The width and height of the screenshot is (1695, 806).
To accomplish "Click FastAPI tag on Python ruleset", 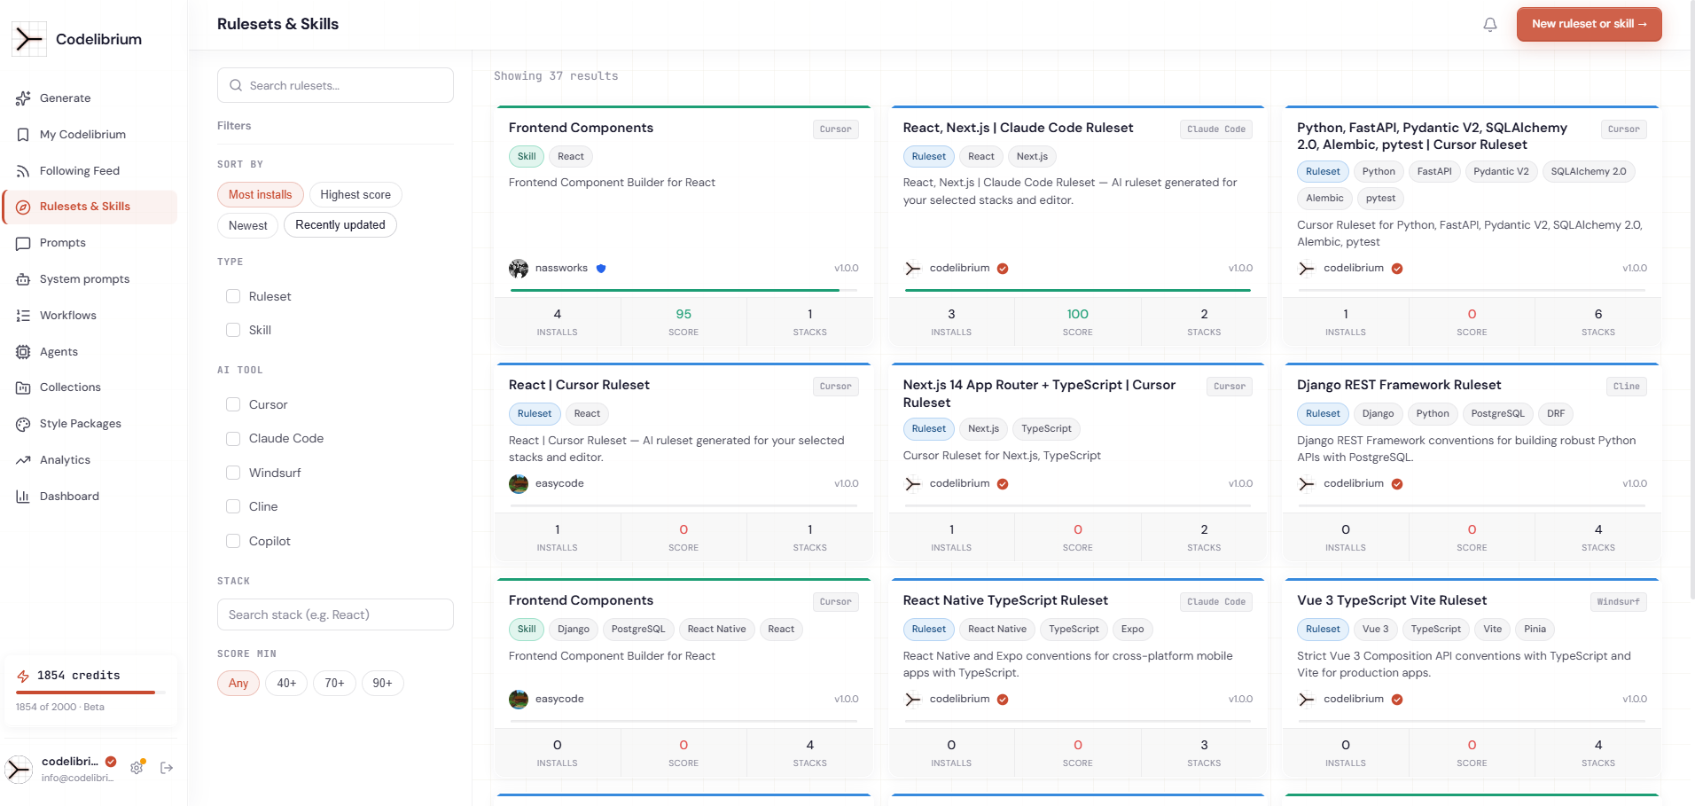I will click(x=1433, y=172).
